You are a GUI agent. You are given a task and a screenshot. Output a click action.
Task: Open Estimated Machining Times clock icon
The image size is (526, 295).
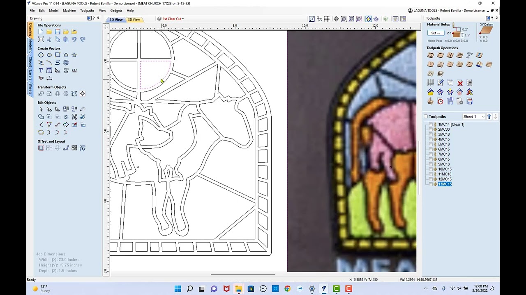440,101
